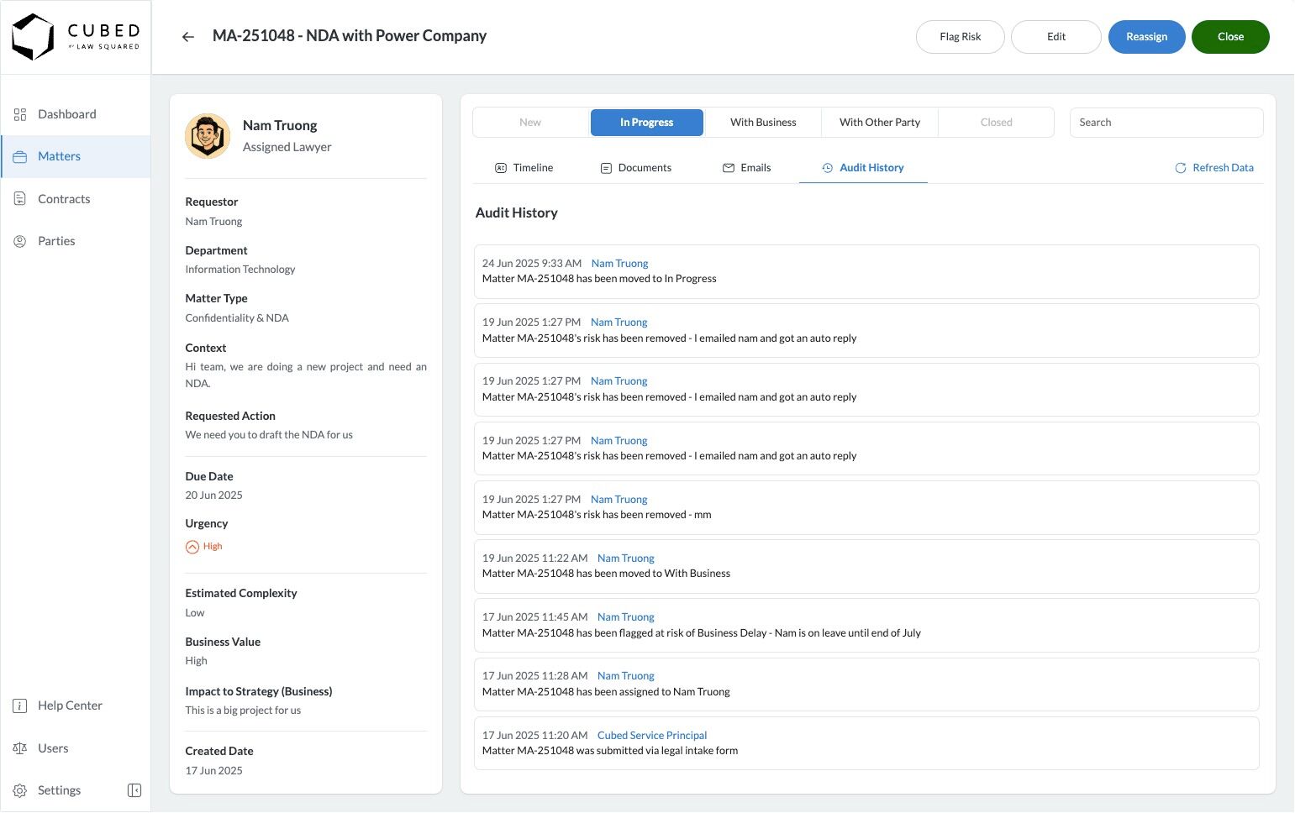The image size is (1295, 813).
Task: Open the Help Center icon
Action: [20, 705]
